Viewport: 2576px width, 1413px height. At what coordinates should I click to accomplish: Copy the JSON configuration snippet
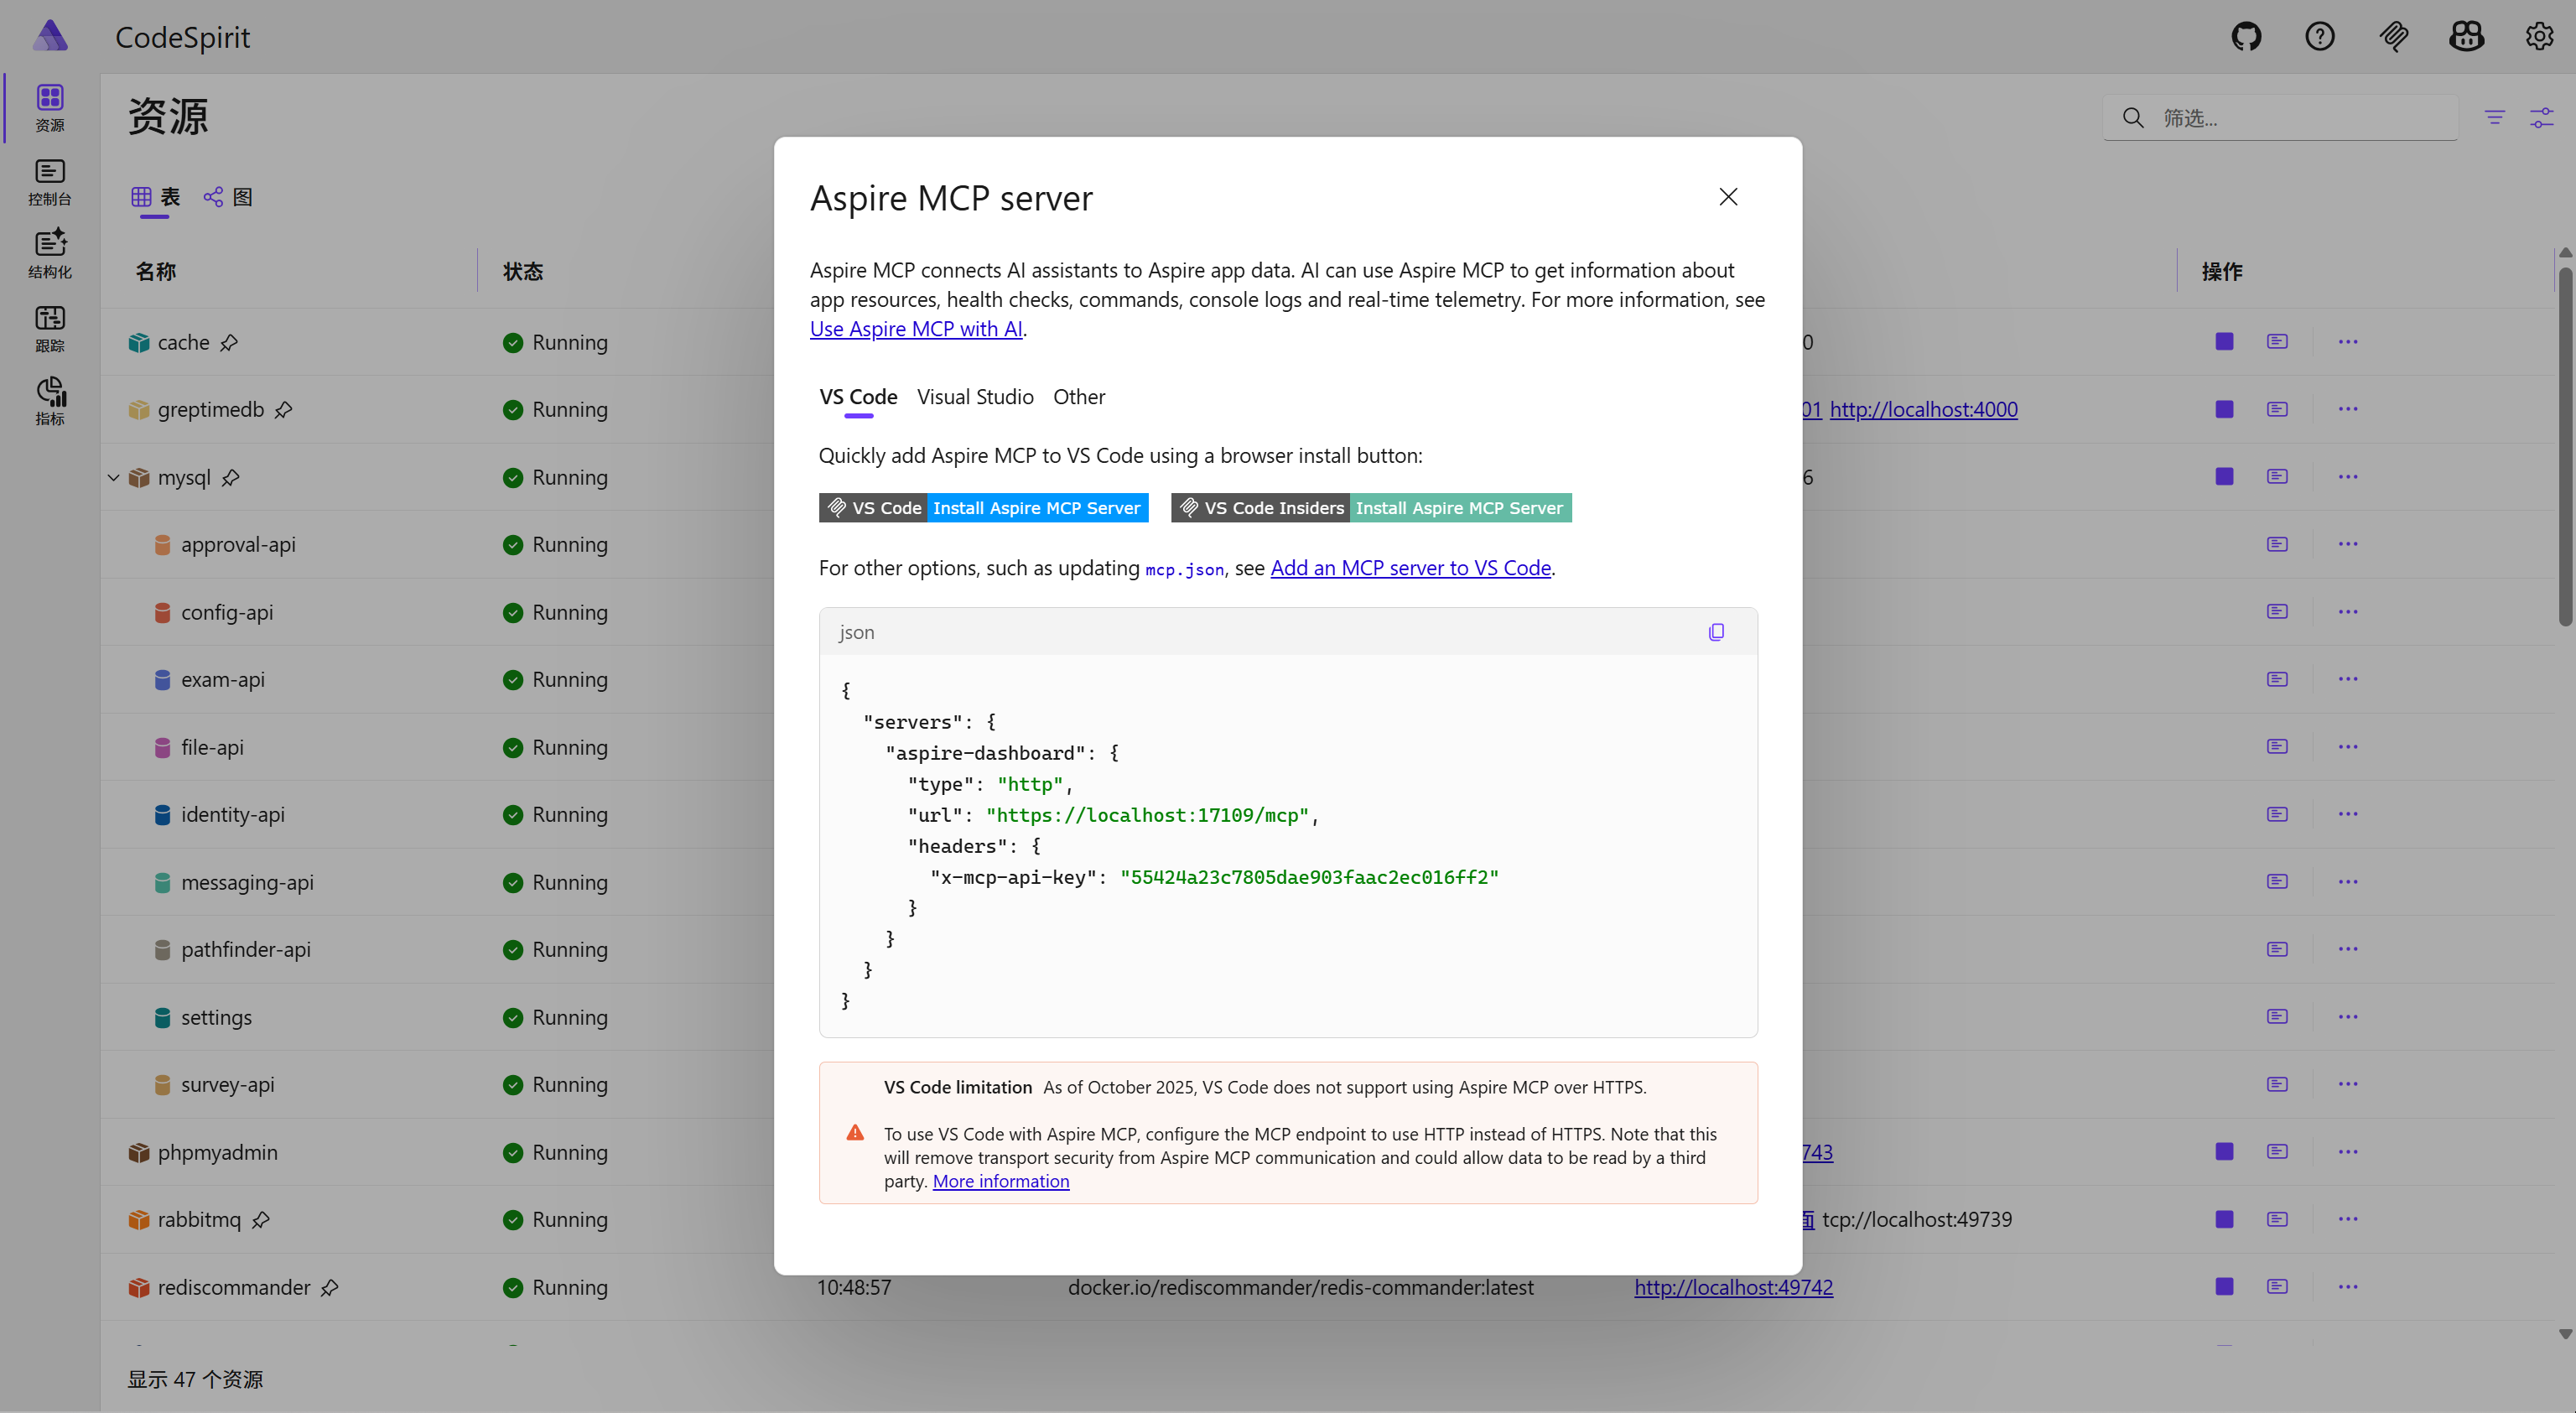(x=1716, y=632)
